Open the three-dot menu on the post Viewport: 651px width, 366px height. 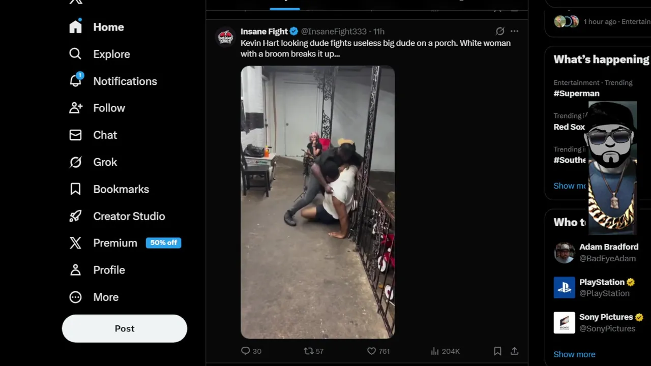(x=514, y=31)
